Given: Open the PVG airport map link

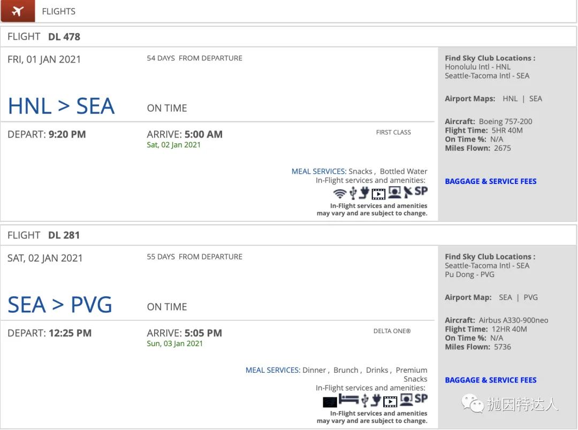Looking at the screenshot, I should 530,297.
